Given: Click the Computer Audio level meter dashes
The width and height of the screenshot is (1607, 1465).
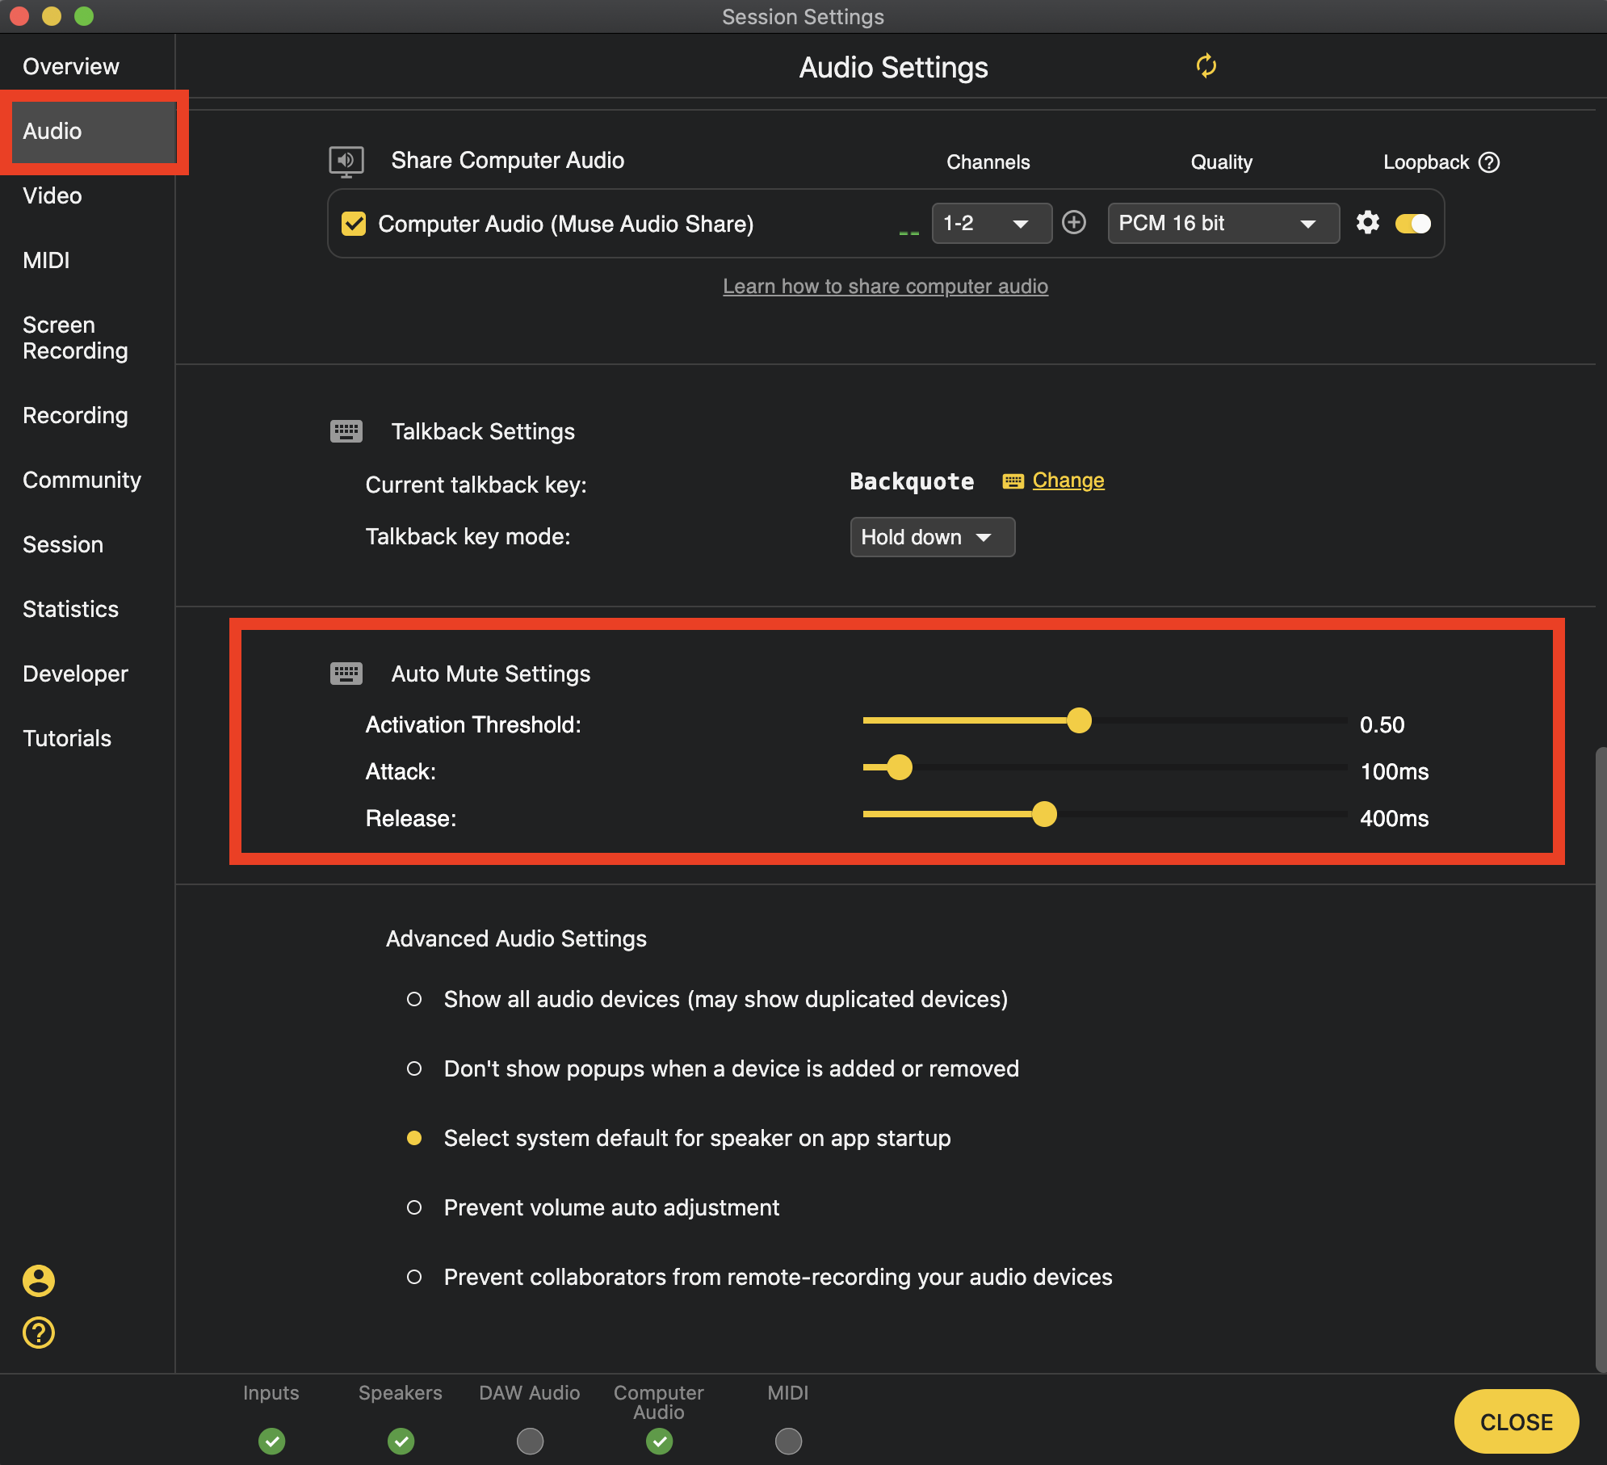Looking at the screenshot, I should [x=908, y=233].
